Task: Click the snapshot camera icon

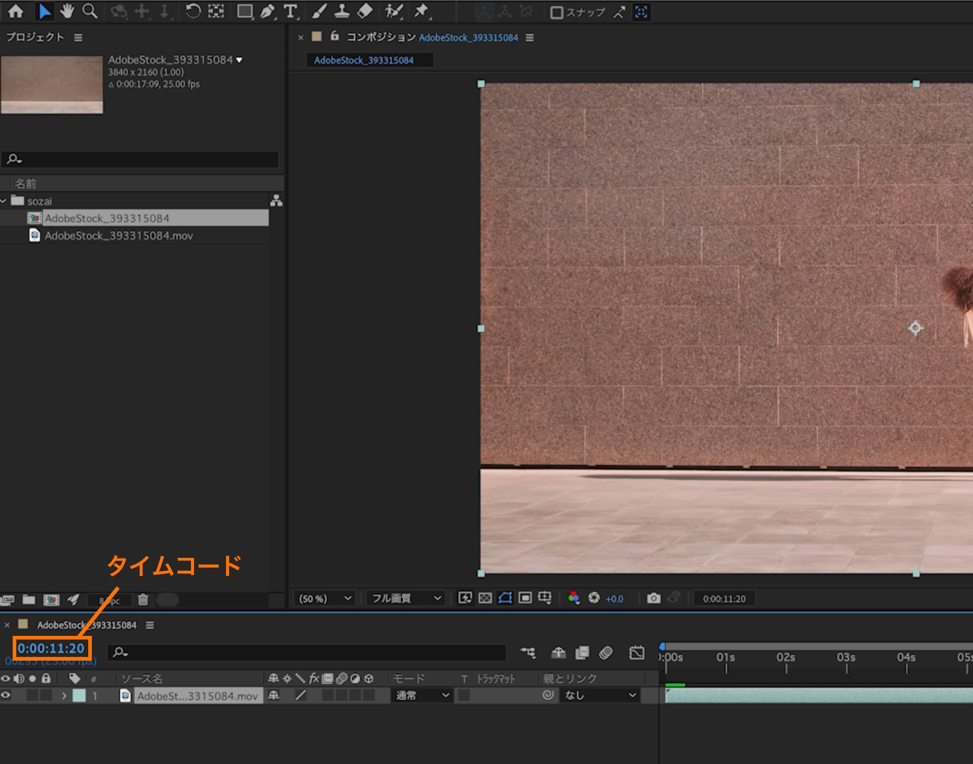Action: 653,598
